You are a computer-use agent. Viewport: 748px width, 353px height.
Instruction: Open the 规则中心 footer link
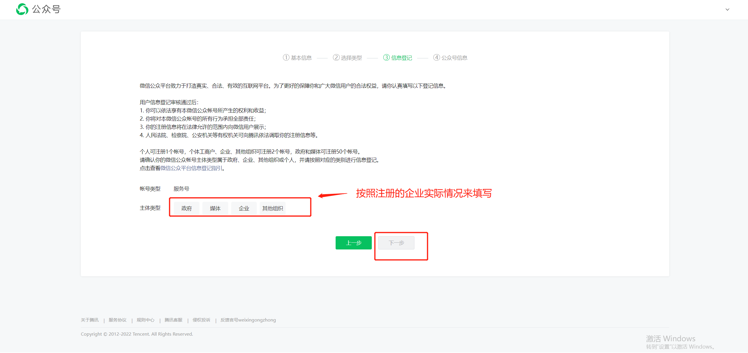tap(146, 320)
